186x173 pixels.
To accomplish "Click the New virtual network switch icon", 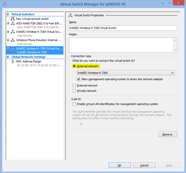I will (13, 19).
